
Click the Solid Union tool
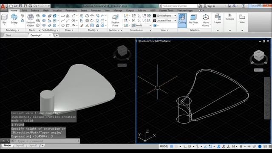pos(44,16)
